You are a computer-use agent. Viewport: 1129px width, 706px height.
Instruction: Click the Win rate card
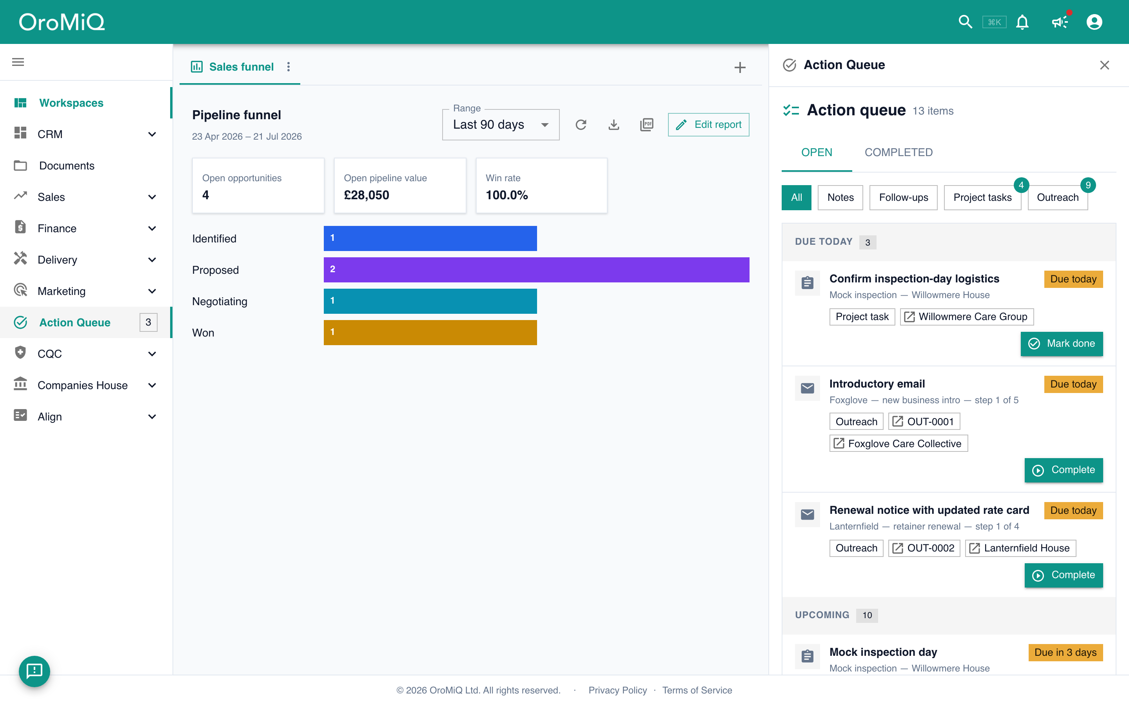click(541, 186)
